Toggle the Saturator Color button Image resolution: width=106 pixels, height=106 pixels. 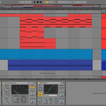pyautogui.click(x=40, y=95)
